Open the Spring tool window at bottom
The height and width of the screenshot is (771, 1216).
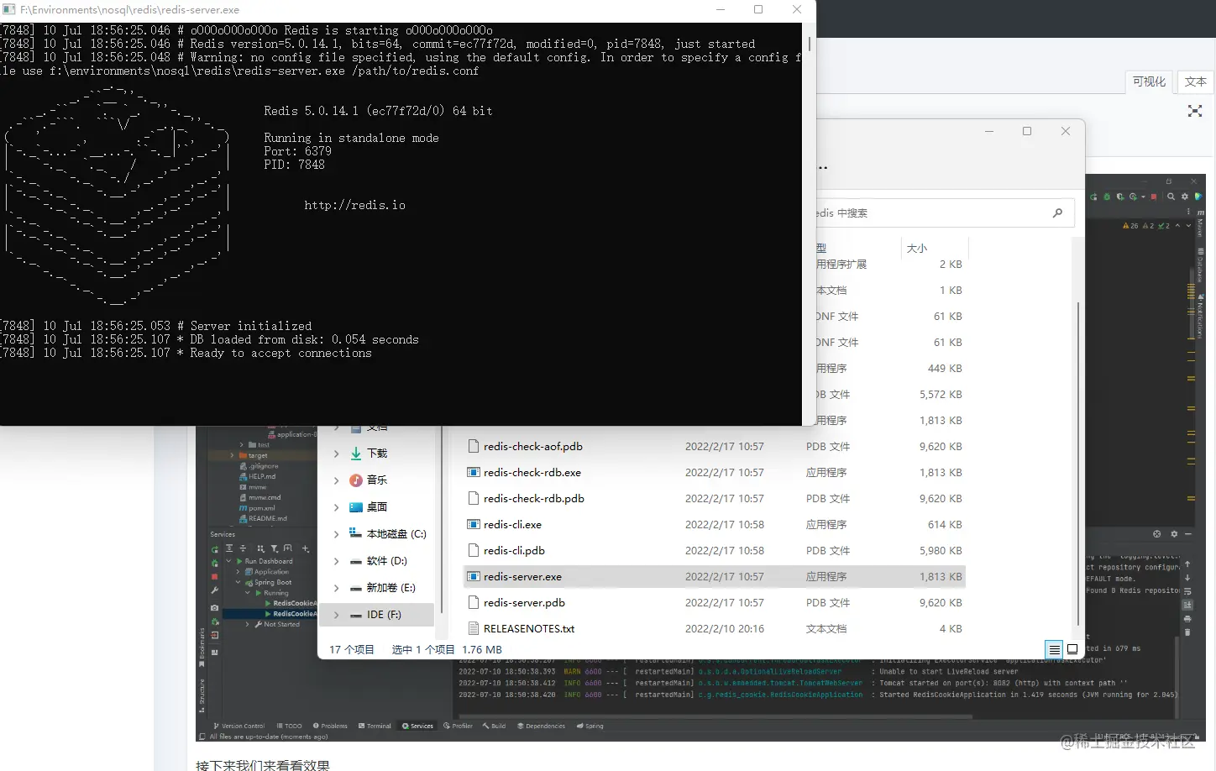pos(590,726)
